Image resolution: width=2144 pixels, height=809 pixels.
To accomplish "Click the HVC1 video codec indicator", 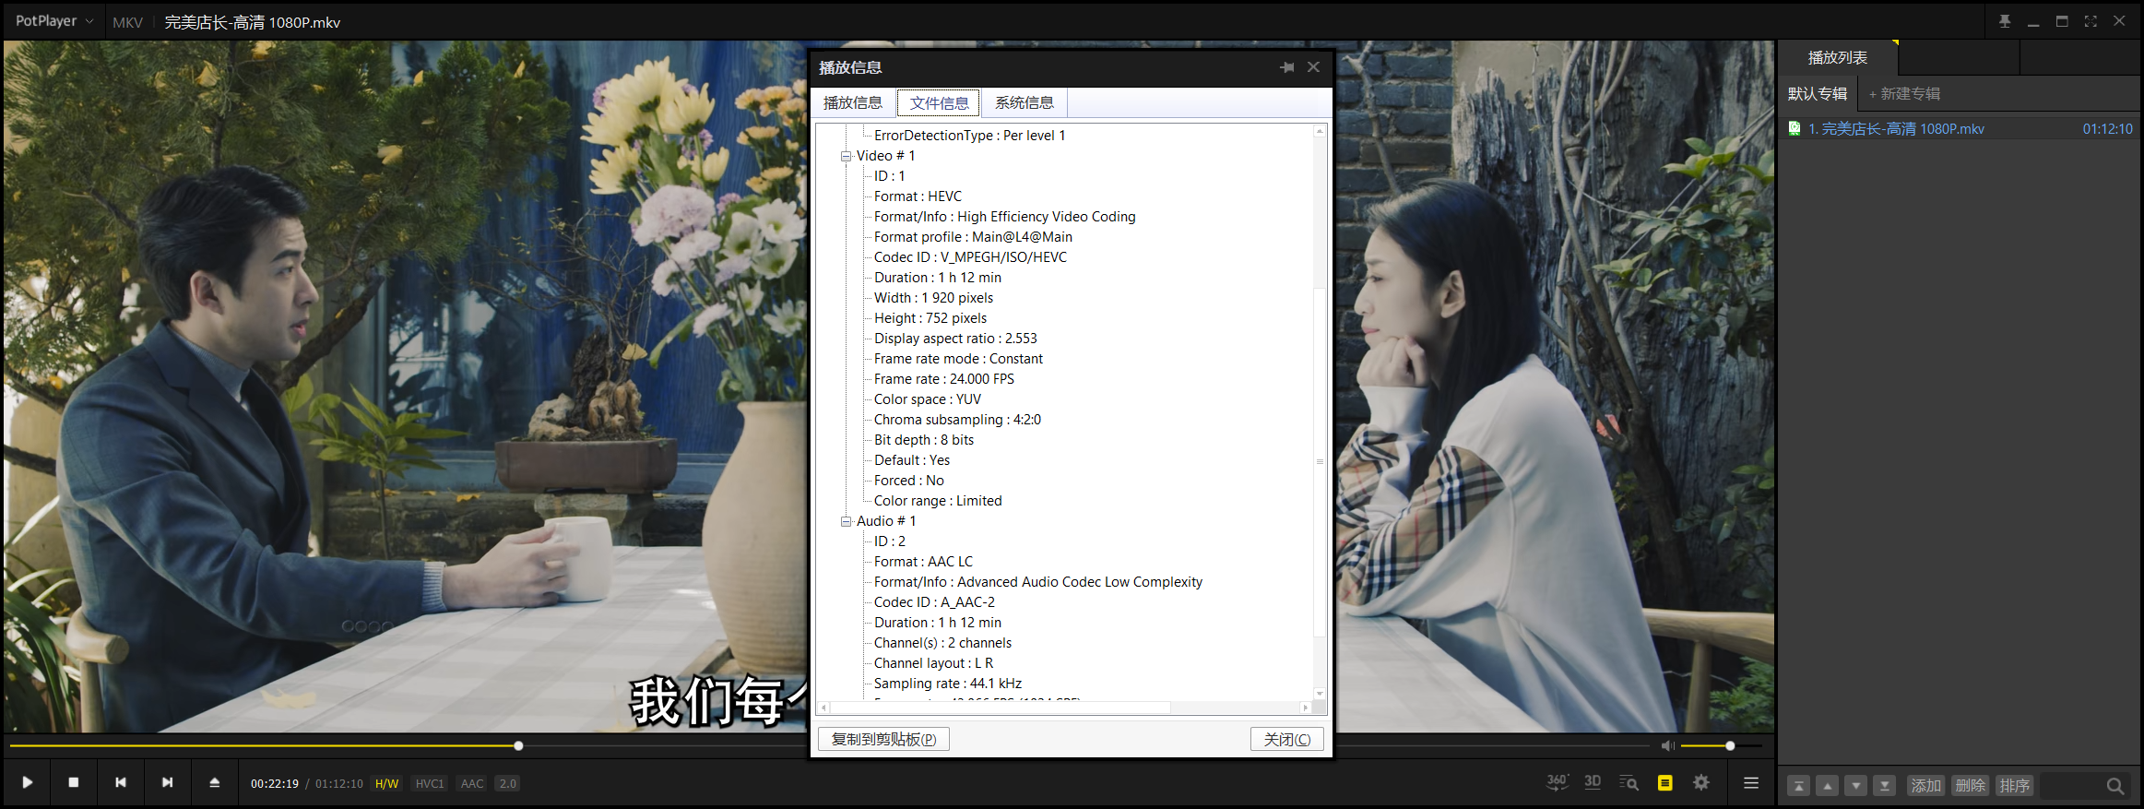I will coord(430,784).
